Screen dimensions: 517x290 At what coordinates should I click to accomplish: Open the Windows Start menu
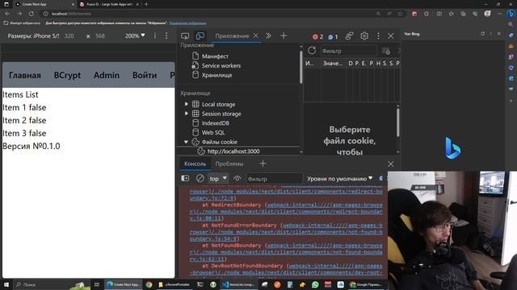point(6,284)
